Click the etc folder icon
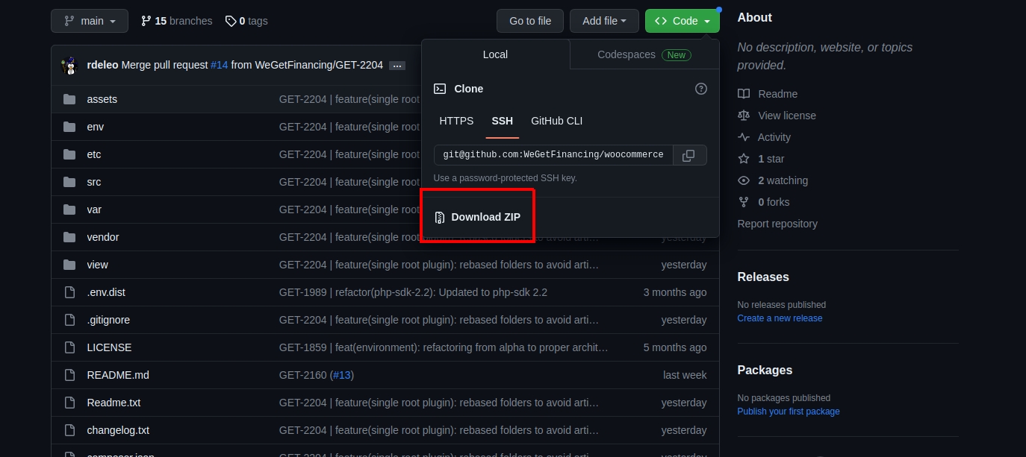1026x457 pixels. click(x=69, y=154)
